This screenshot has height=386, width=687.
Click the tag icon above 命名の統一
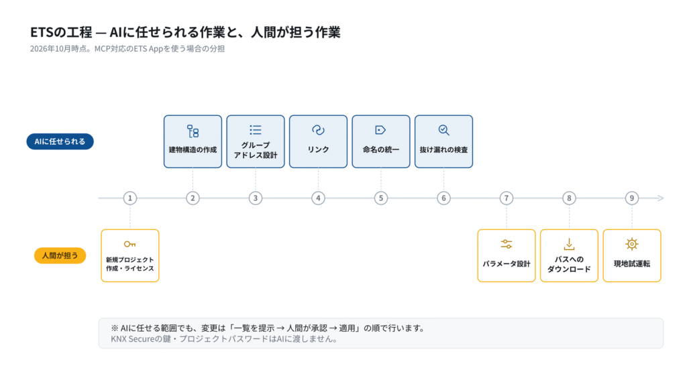[x=381, y=130]
